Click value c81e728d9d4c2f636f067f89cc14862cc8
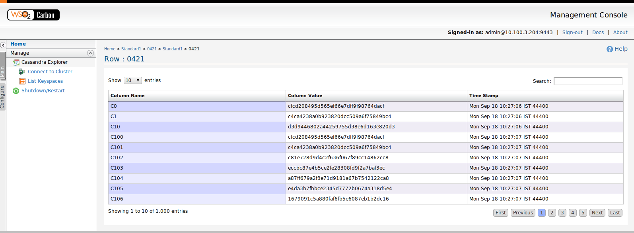 (338, 158)
